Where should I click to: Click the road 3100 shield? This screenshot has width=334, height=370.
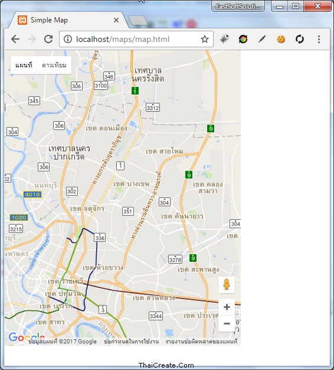click(101, 86)
